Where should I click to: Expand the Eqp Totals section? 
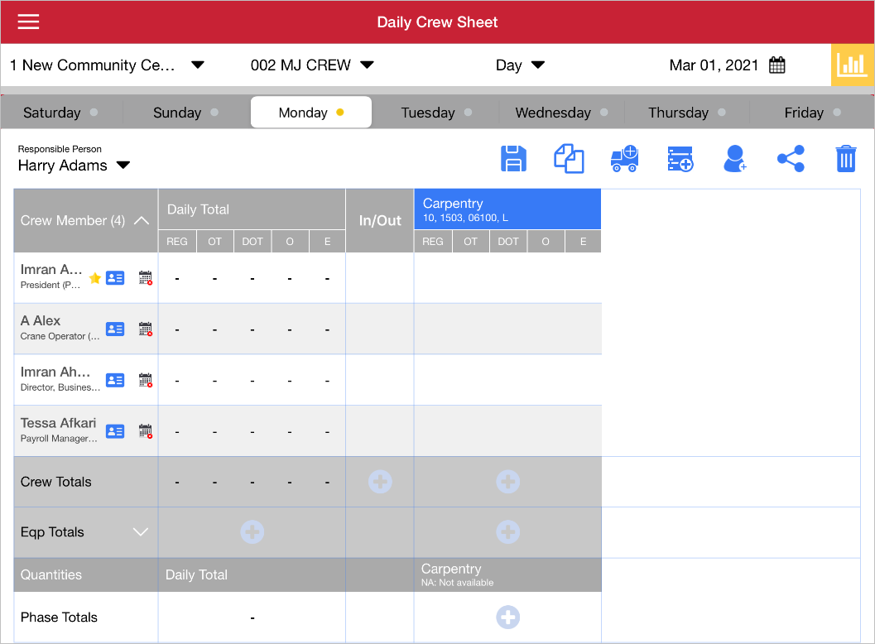click(141, 531)
